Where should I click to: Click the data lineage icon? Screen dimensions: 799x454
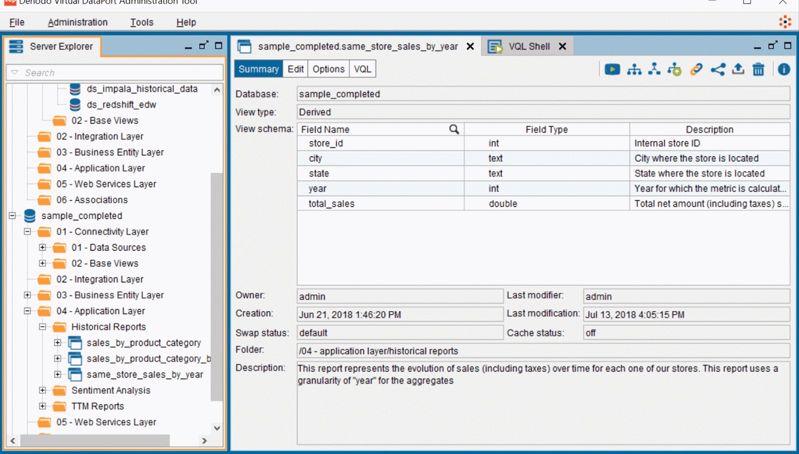654,69
